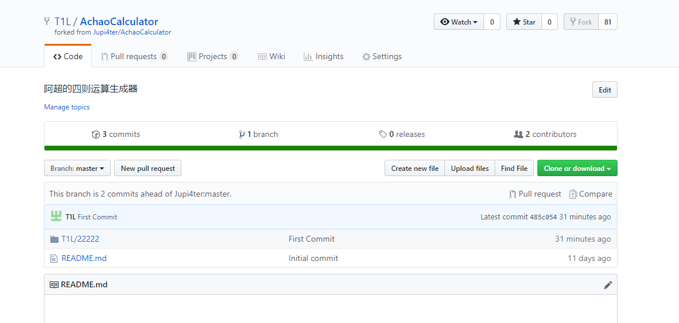Click the pencil edit icon for README.md
This screenshot has height=323, width=679.
tap(608, 285)
